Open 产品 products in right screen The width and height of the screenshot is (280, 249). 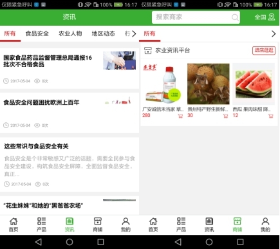point(181,225)
